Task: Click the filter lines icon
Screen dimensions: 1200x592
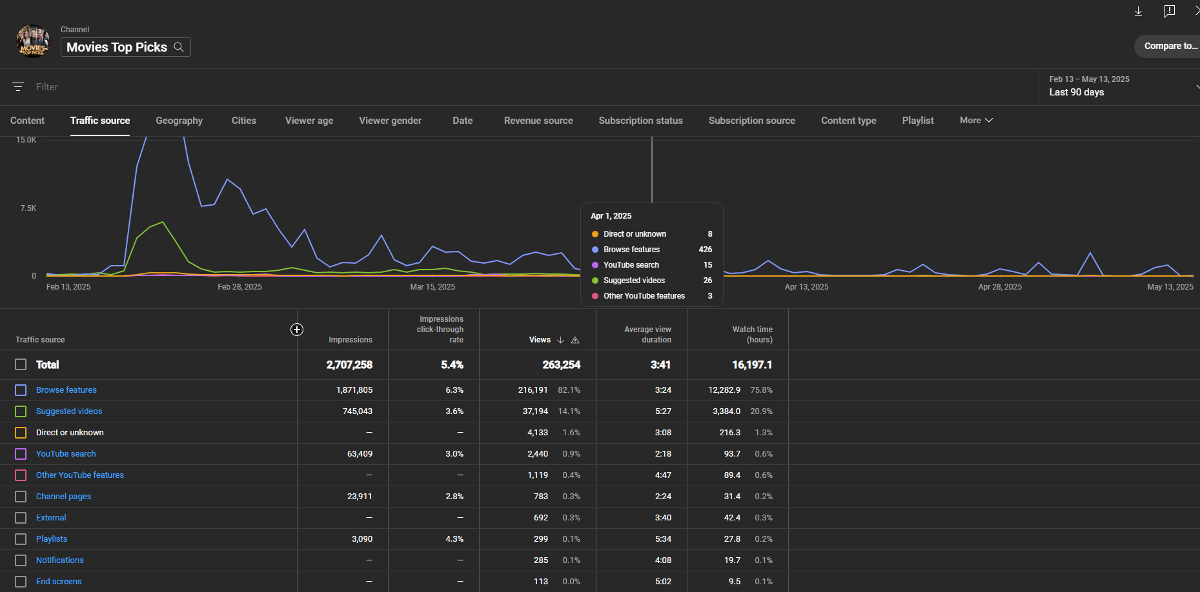Action: click(18, 86)
